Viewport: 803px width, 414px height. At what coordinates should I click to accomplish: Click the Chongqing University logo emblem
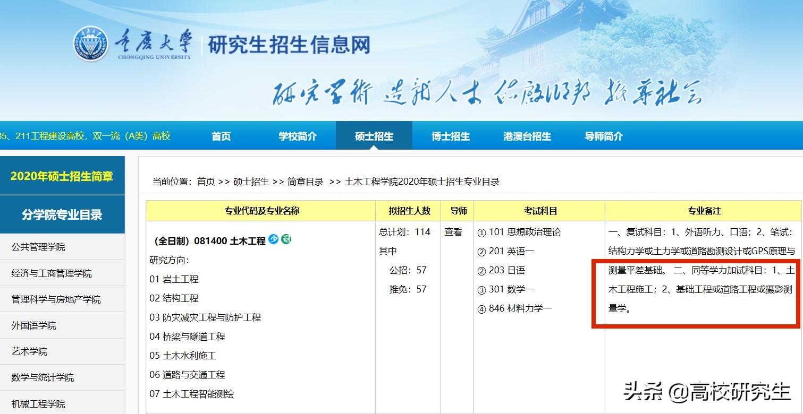coord(90,43)
